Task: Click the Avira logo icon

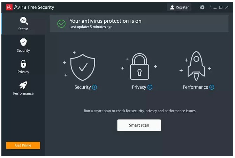Action: coord(9,7)
